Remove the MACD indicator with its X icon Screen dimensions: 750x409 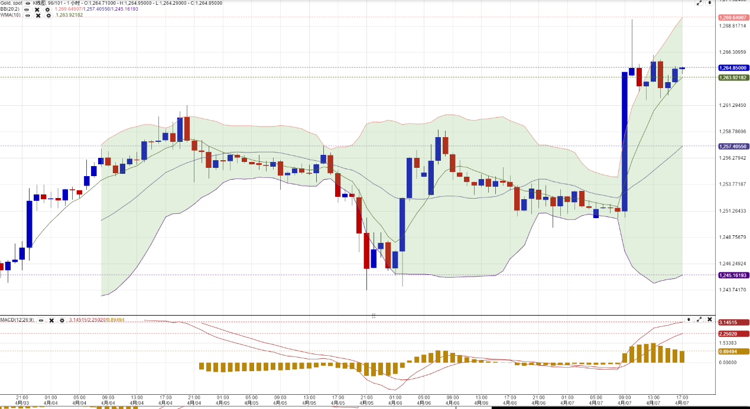[51, 320]
